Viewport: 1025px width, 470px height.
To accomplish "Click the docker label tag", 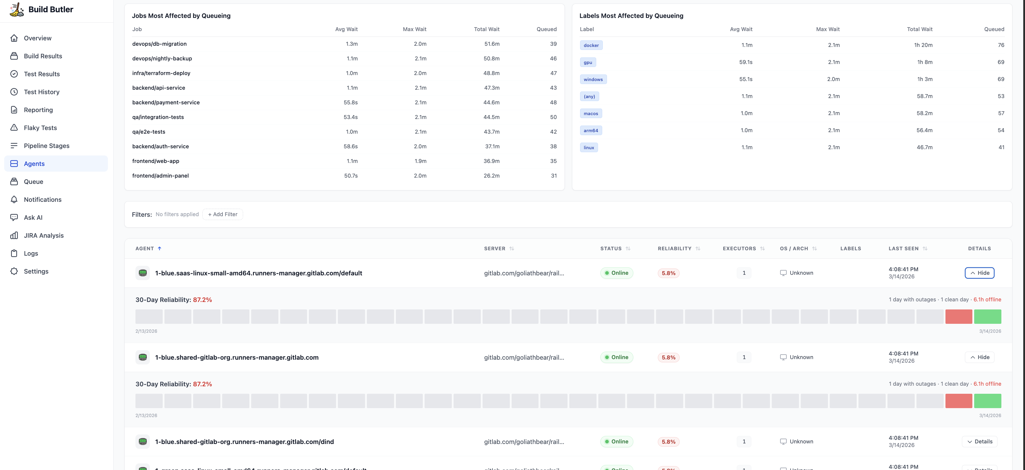I will click(591, 45).
